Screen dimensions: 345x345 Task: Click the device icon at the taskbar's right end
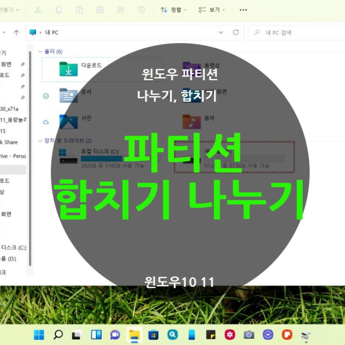(x=306, y=336)
